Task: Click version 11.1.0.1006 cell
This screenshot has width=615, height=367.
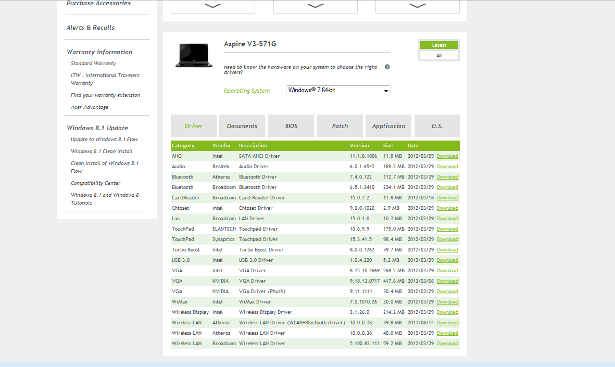Action: pos(363,156)
